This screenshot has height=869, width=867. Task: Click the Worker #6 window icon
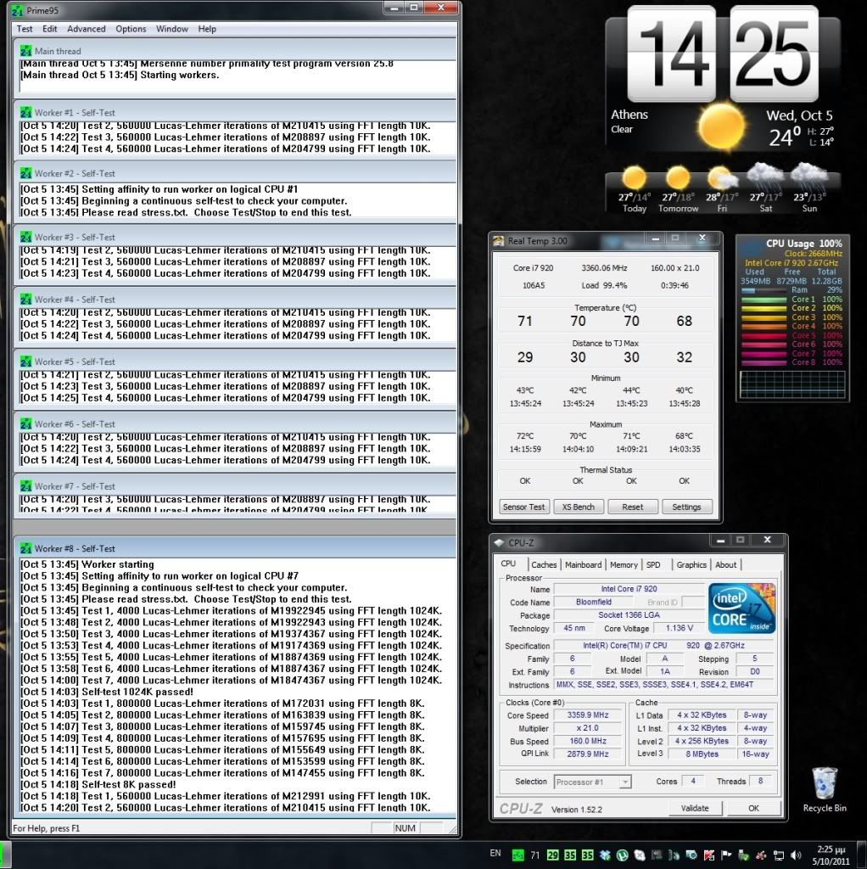click(x=26, y=424)
